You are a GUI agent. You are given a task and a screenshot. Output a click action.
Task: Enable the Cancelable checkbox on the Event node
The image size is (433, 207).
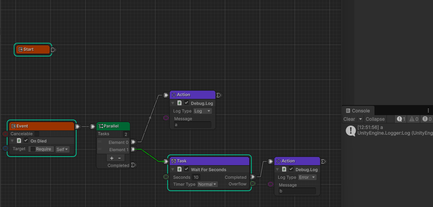(37, 134)
